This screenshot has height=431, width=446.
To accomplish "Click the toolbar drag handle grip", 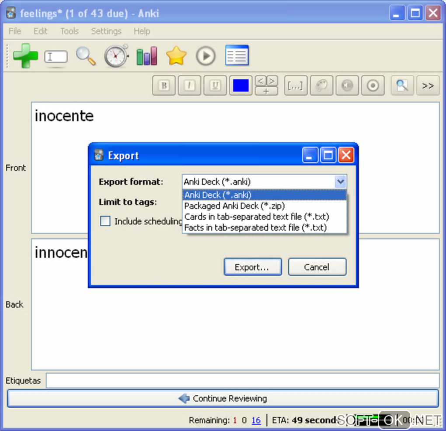I will [x=7, y=56].
